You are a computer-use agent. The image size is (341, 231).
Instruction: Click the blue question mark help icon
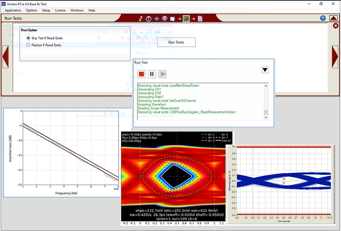pyautogui.click(x=323, y=18)
